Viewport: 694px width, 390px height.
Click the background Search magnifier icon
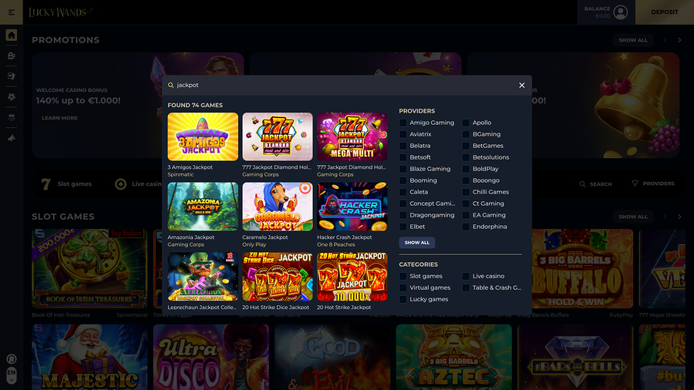(582, 184)
